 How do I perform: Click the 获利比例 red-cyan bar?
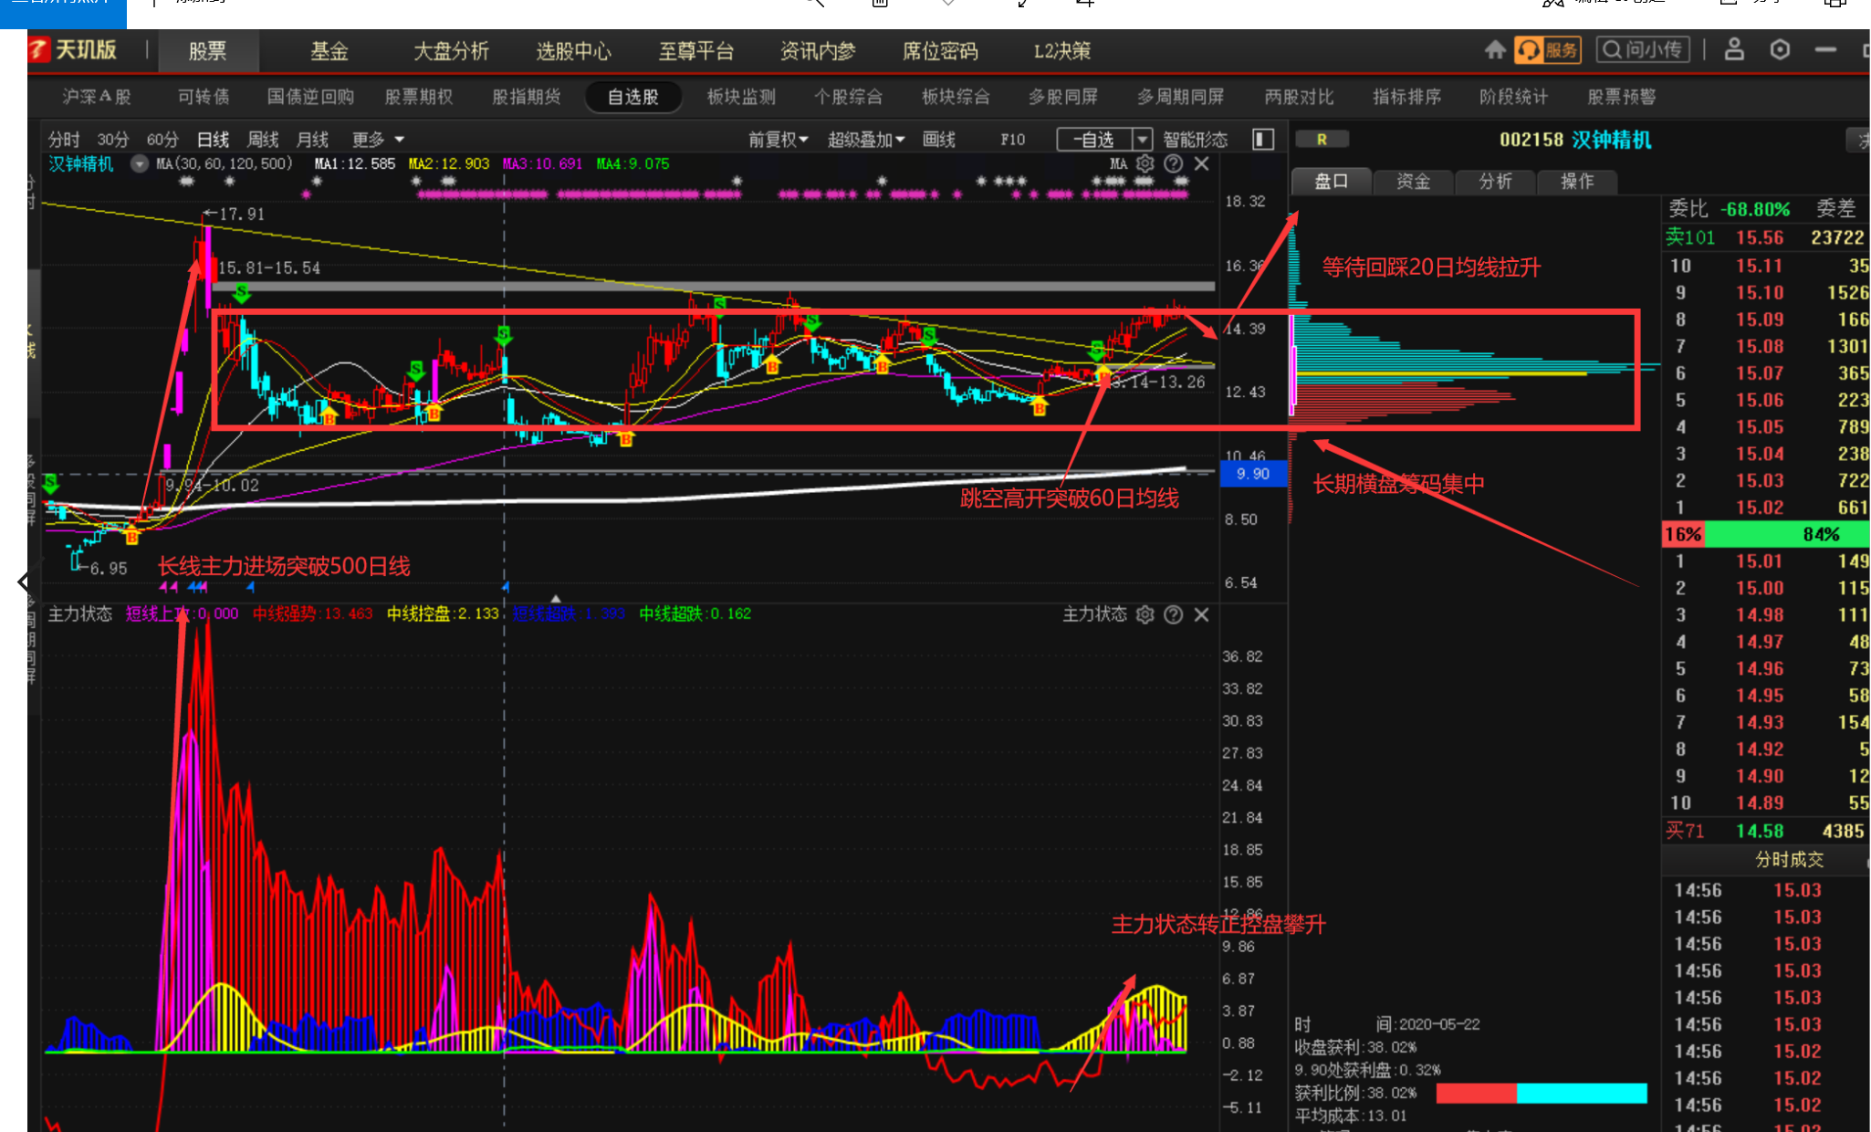pyautogui.click(x=1542, y=1093)
